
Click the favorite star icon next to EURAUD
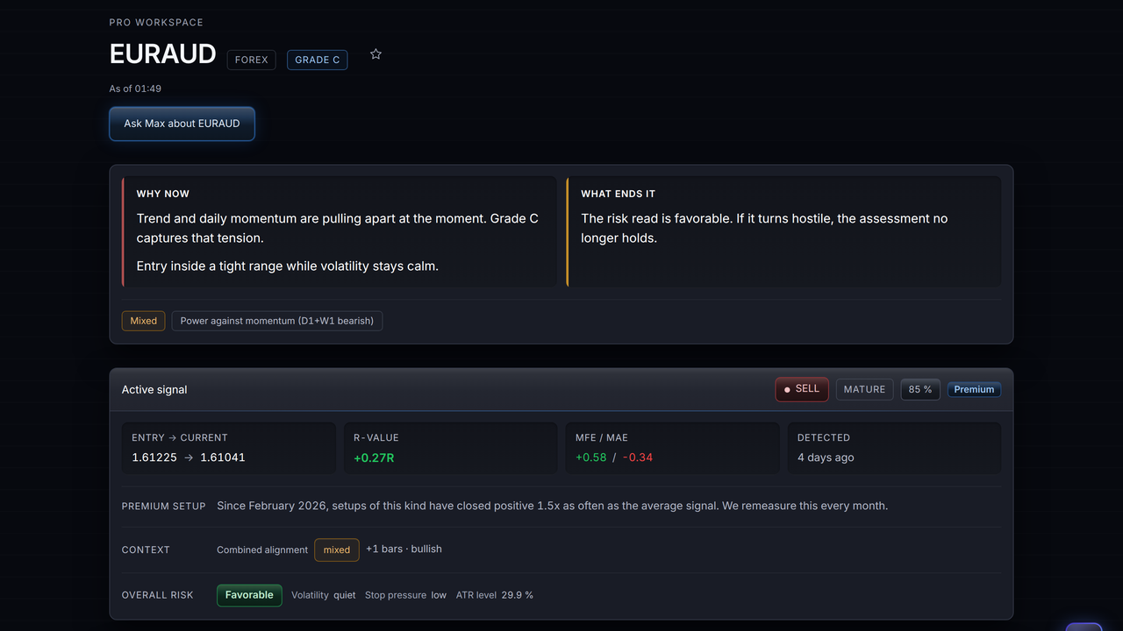376,54
